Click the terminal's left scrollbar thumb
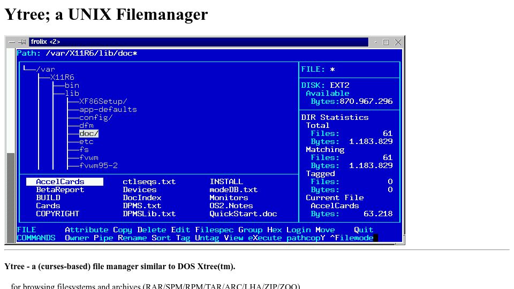 coord(11,198)
